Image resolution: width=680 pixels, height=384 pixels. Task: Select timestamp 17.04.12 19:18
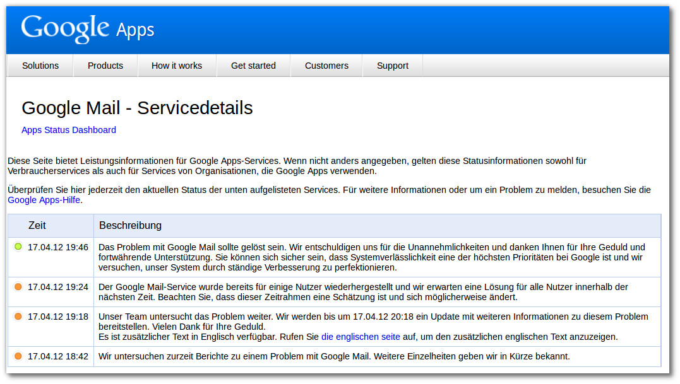[58, 317]
